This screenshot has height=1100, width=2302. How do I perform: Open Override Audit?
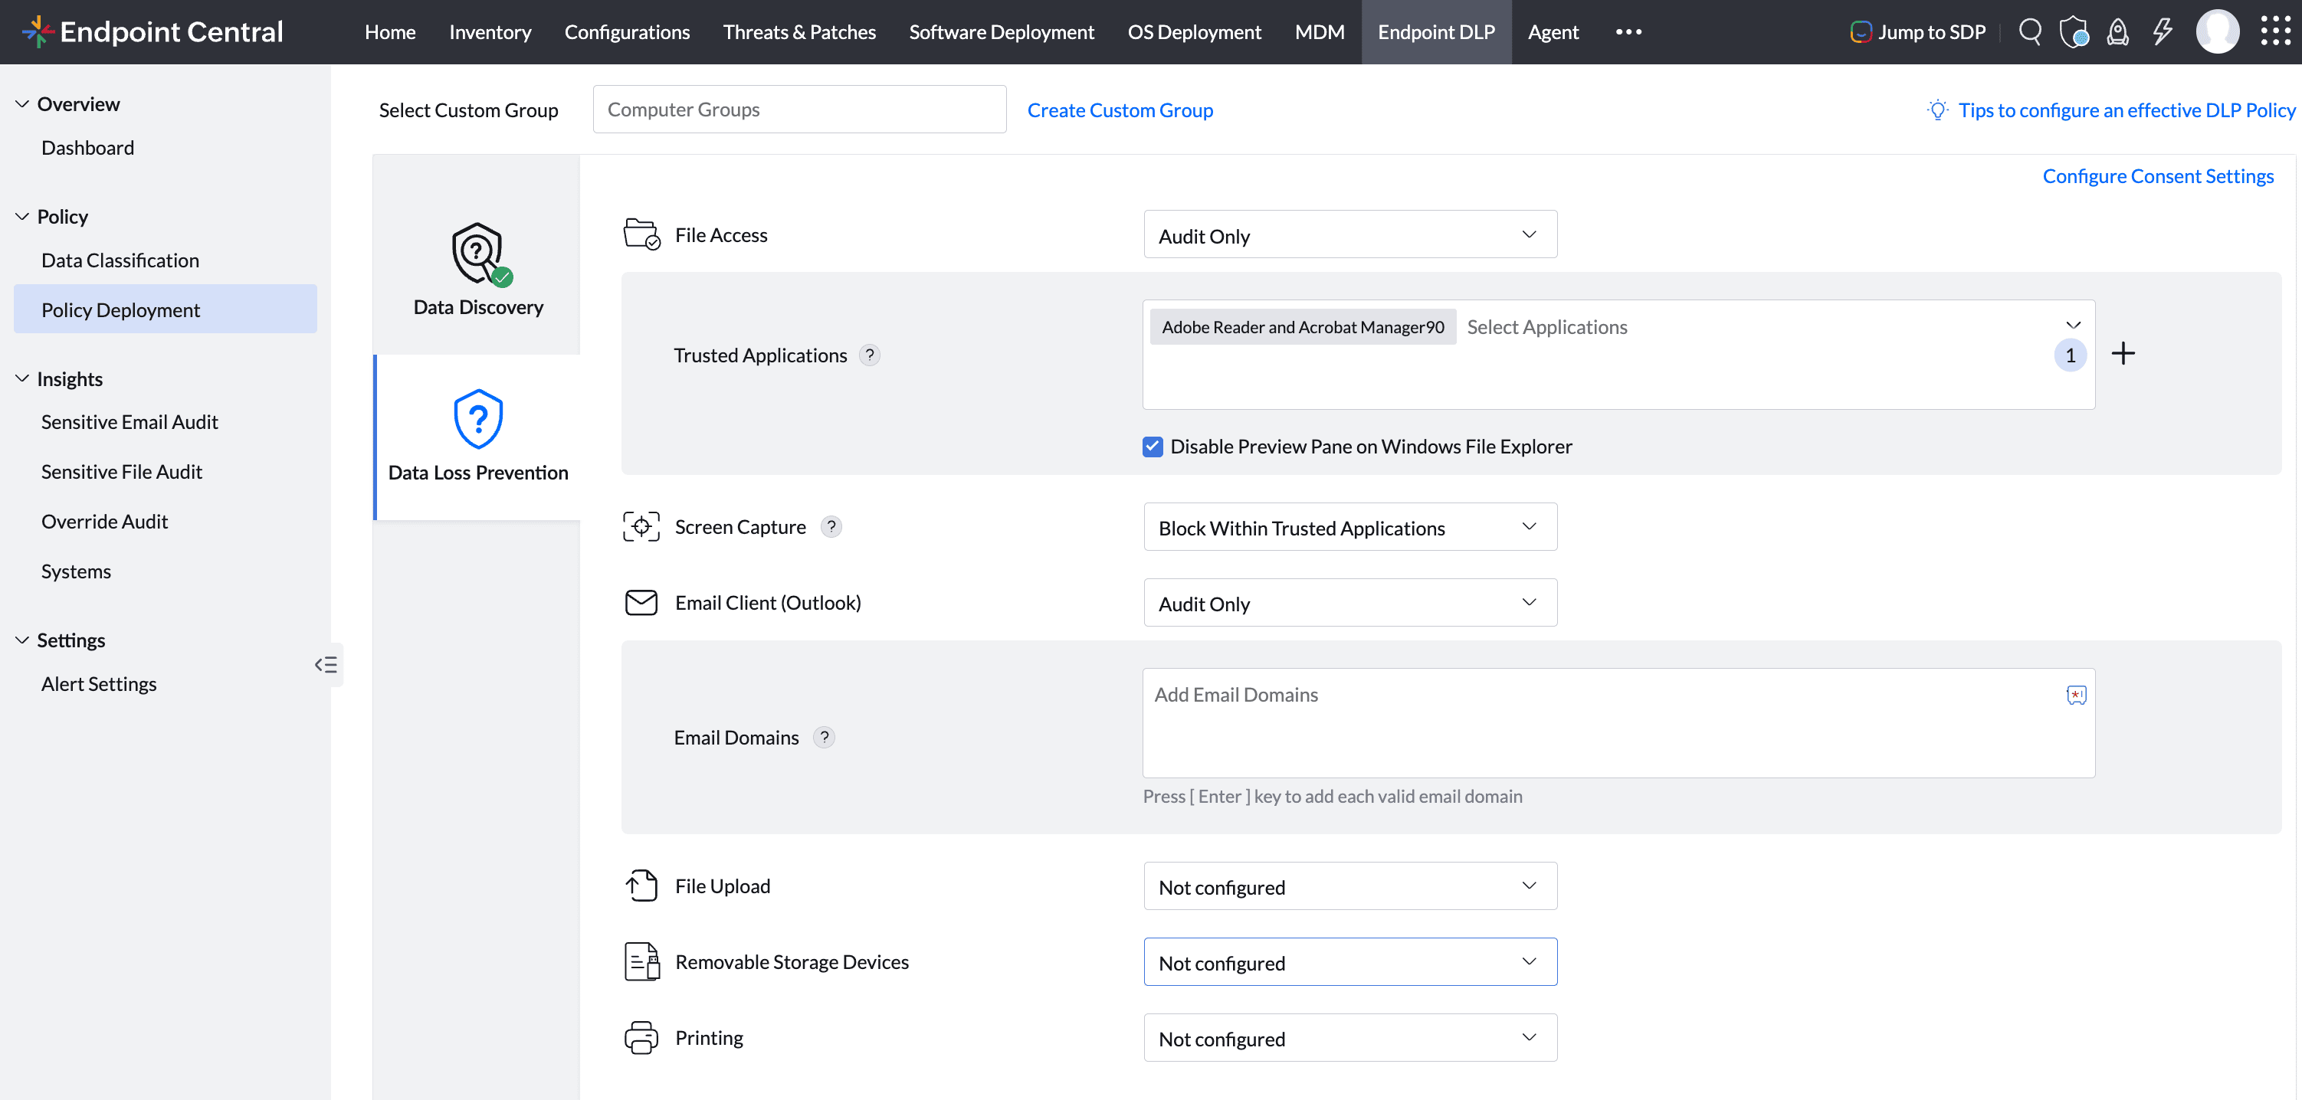104,521
